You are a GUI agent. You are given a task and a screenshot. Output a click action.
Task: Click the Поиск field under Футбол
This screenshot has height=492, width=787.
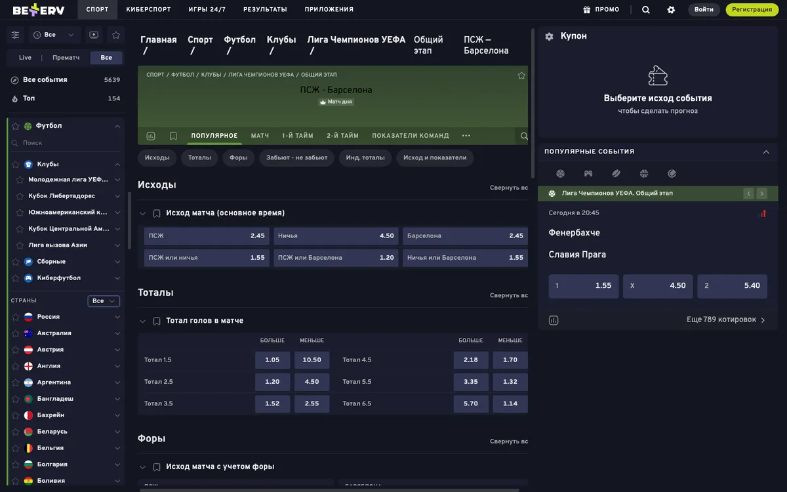66,143
